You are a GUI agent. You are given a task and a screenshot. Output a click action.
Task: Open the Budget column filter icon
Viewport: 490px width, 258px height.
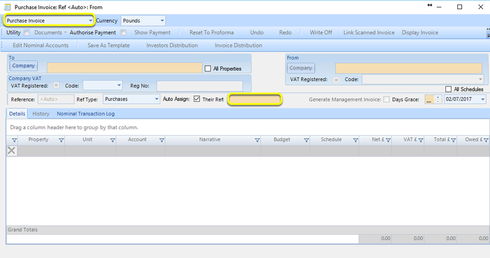click(307, 140)
